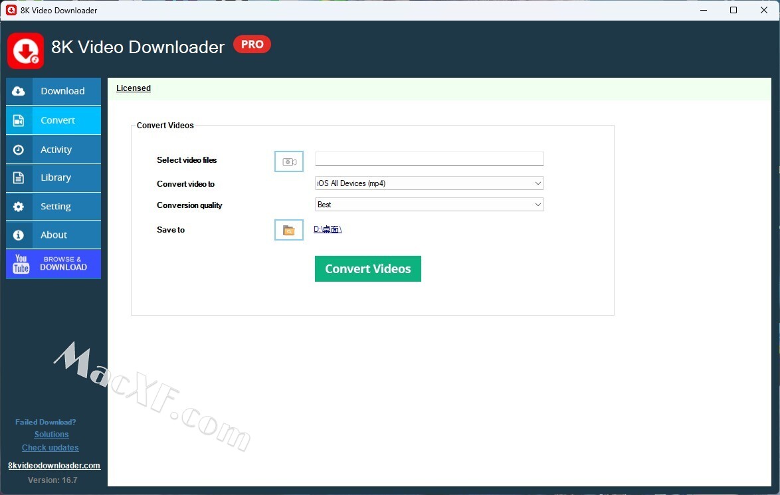Click the 8K Video Downloader red logo
The image size is (780, 495).
click(x=25, y=50)
